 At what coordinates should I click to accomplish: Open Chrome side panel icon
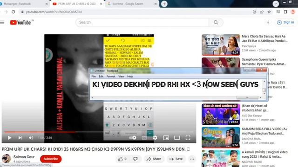[x=285, y=12]
